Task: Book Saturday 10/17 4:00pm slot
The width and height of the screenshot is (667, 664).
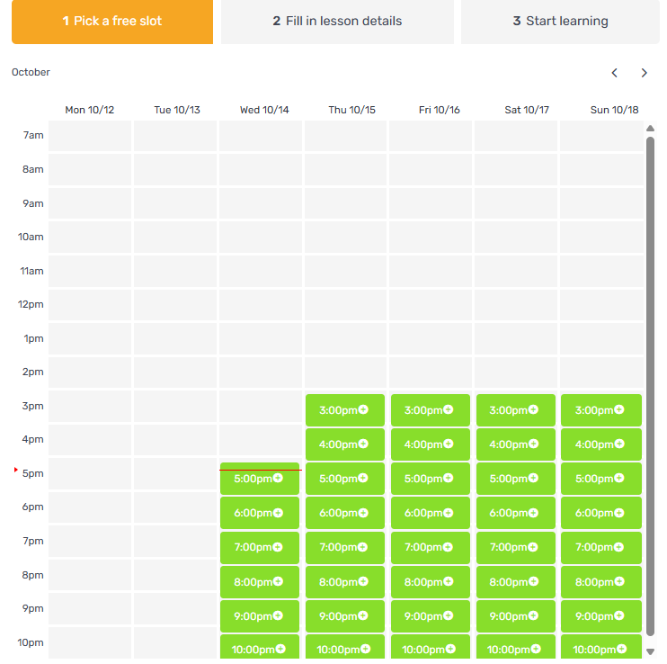Action: [516, 444]
